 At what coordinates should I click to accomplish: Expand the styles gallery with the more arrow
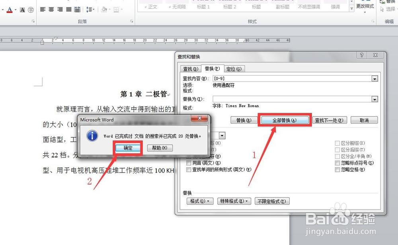tap(351, 9)
